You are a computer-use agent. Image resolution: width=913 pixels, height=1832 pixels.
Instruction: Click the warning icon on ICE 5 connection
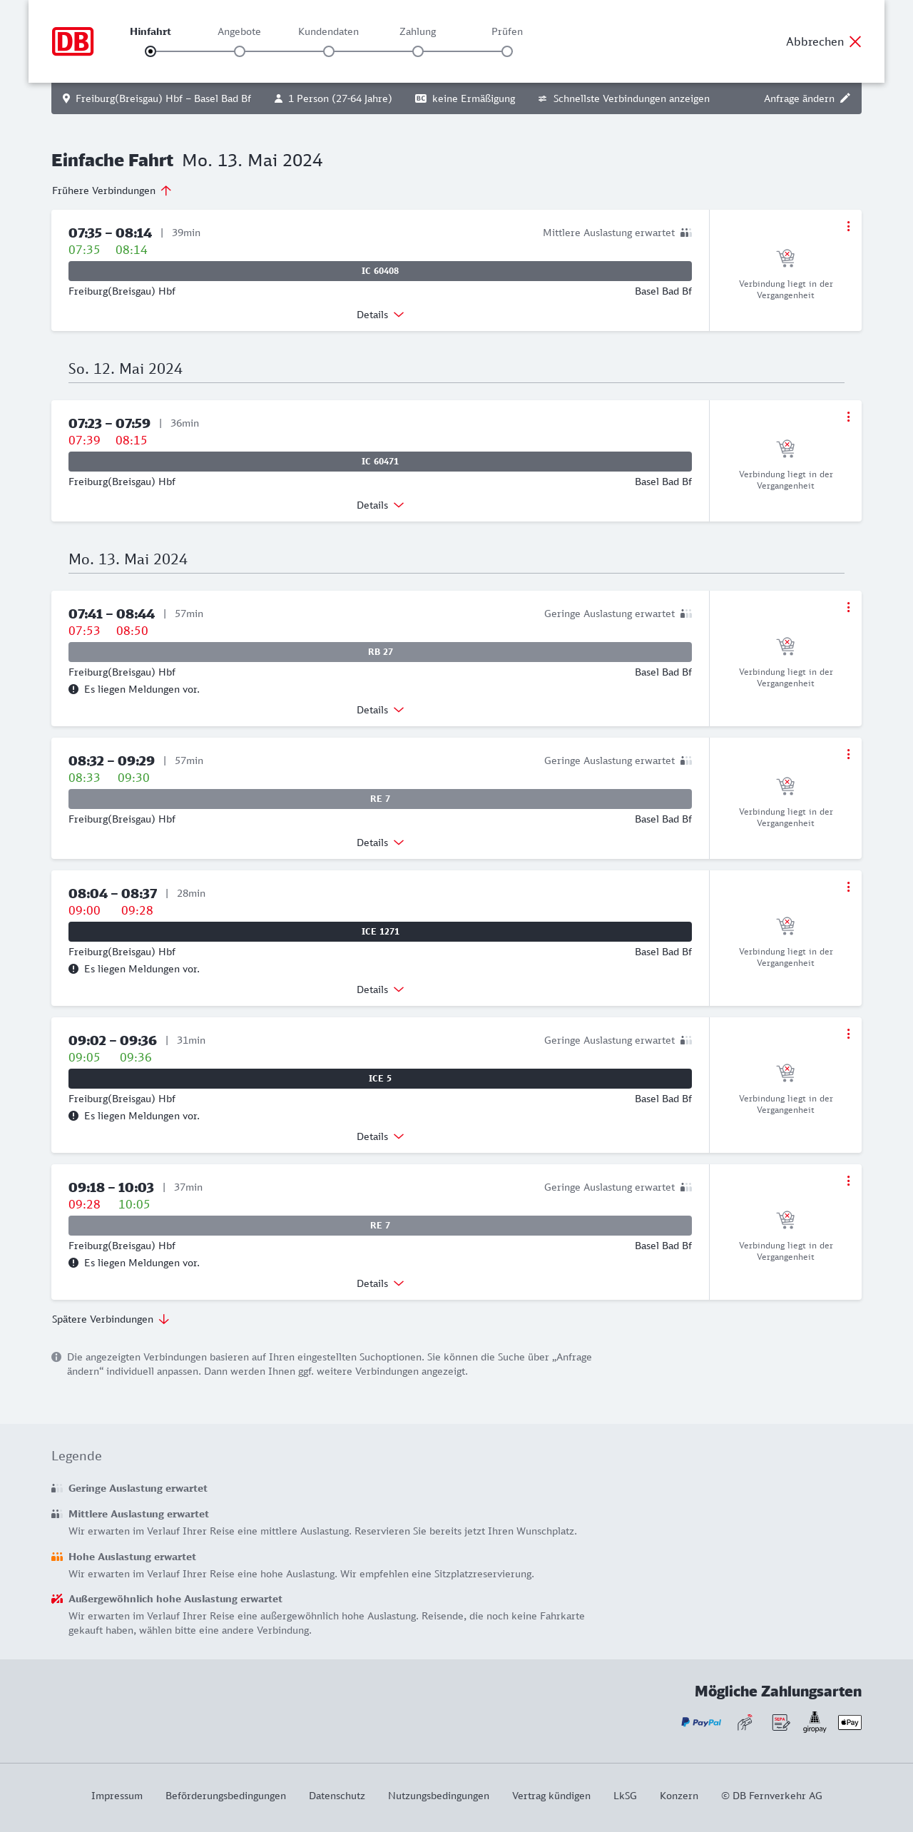point(73,1116)
